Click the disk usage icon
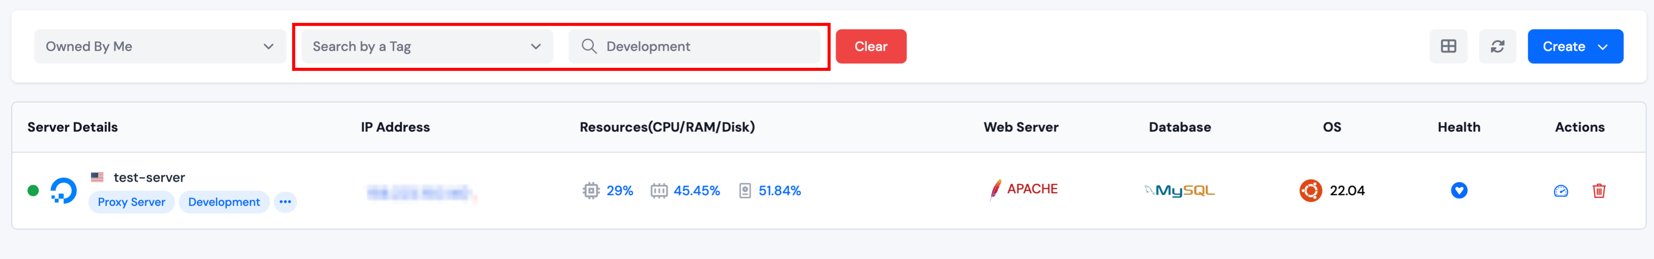The image size is (1654, 259). [745, 190]
